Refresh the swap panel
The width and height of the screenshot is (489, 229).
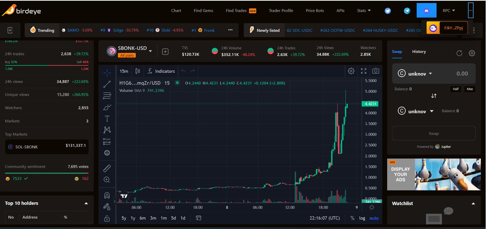[x=459, y=53]
